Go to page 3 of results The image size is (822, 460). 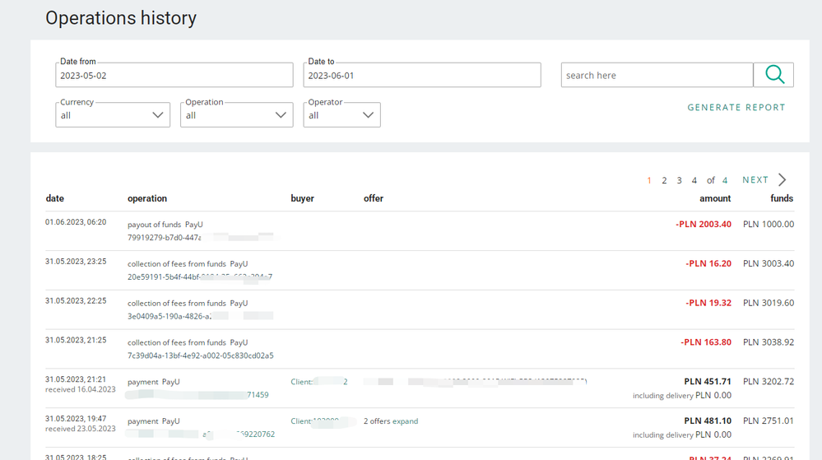pos(679,180)
